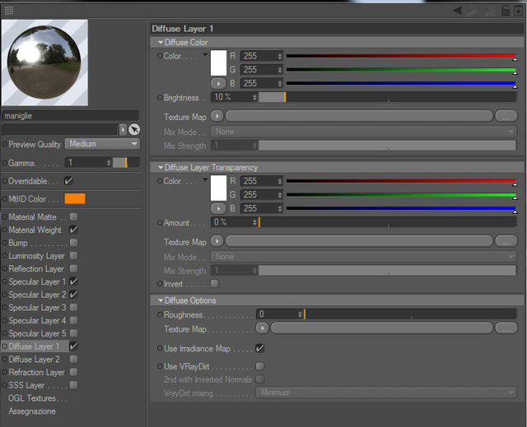The height and width of the screenshot is (427, 527).
Task: Collapse the Diffuse Options section
Action: [x=161, y=300]
